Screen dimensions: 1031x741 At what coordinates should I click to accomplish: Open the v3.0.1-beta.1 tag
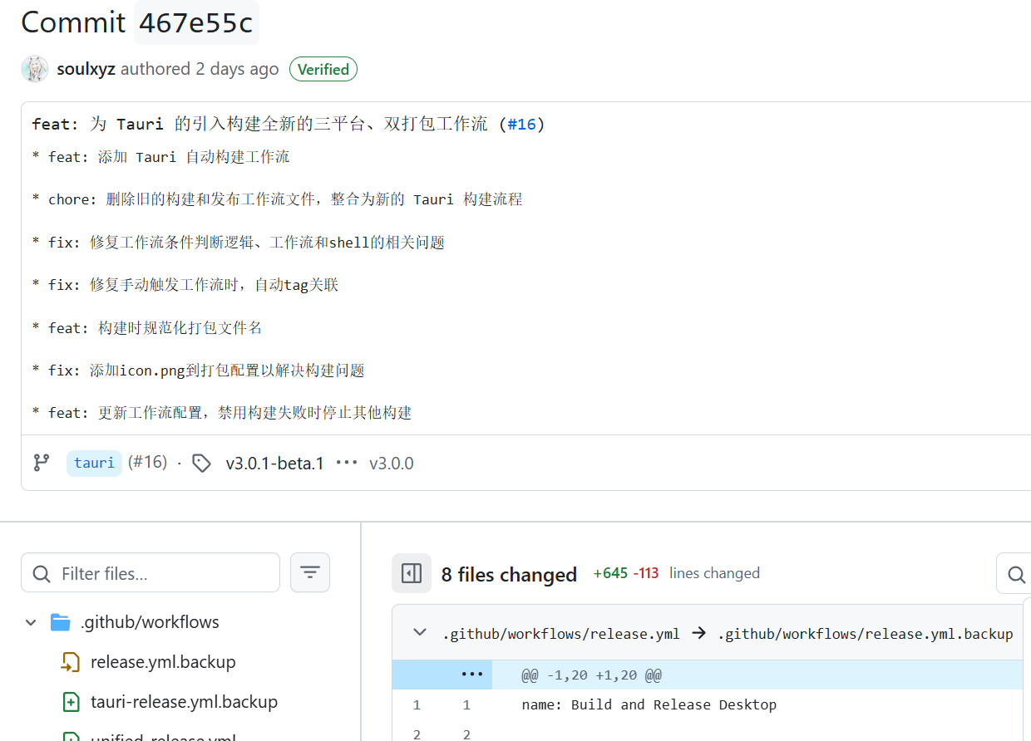(274, 464)
